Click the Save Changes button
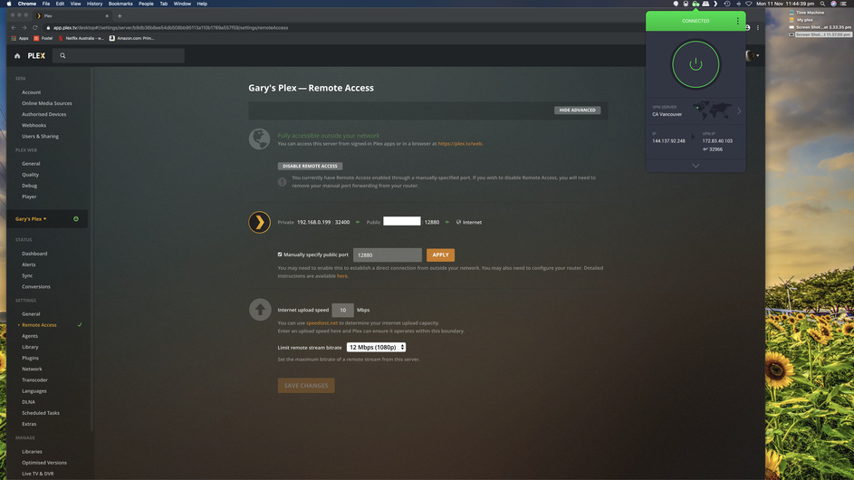 pyautogui.click(x=306, y=386)
